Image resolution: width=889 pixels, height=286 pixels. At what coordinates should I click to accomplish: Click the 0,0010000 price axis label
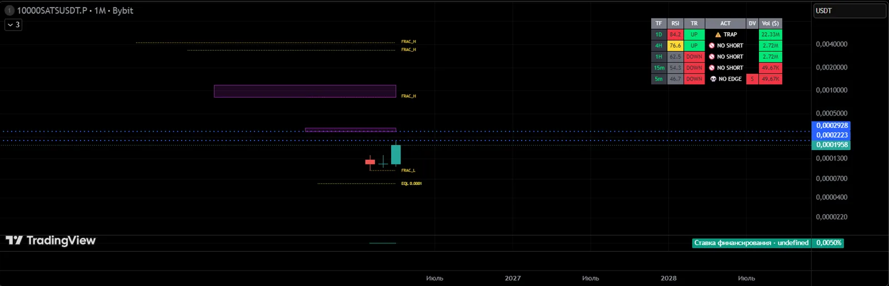tap(831, 90)
